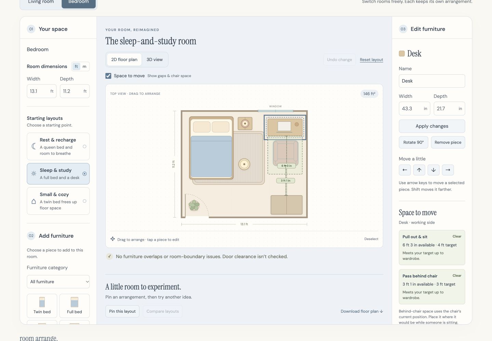Select the bed in the floor plan
The image size is (492, 341).
click(x=211, y=148)
